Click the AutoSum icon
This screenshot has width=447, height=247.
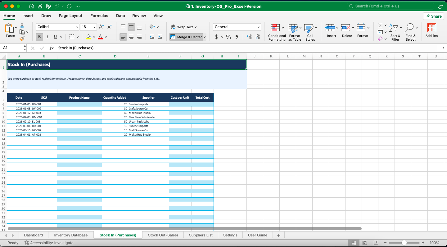pos(380,25)
